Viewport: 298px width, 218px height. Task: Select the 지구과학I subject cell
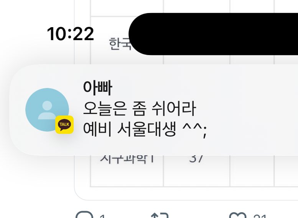pyautogui.click(x=127, y=159)
